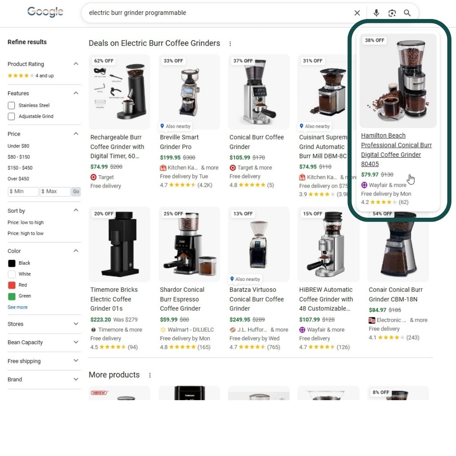Image resolution: width=456 pixels, height=456 pixels.
Task: Filter price $80 - $150
Action: 19,157
